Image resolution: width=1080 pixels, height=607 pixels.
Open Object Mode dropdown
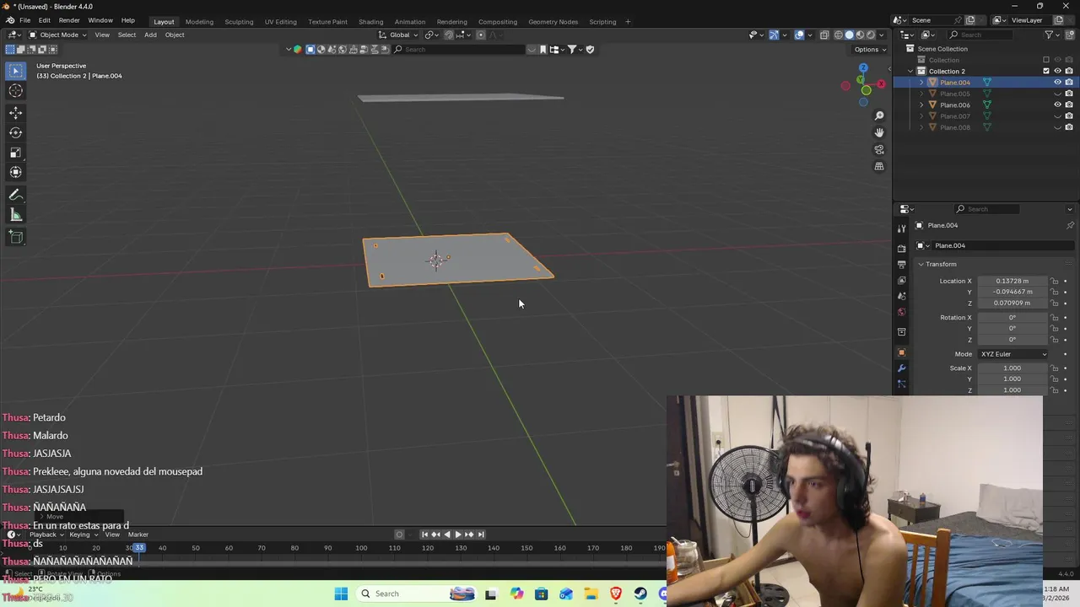(57, 35)
